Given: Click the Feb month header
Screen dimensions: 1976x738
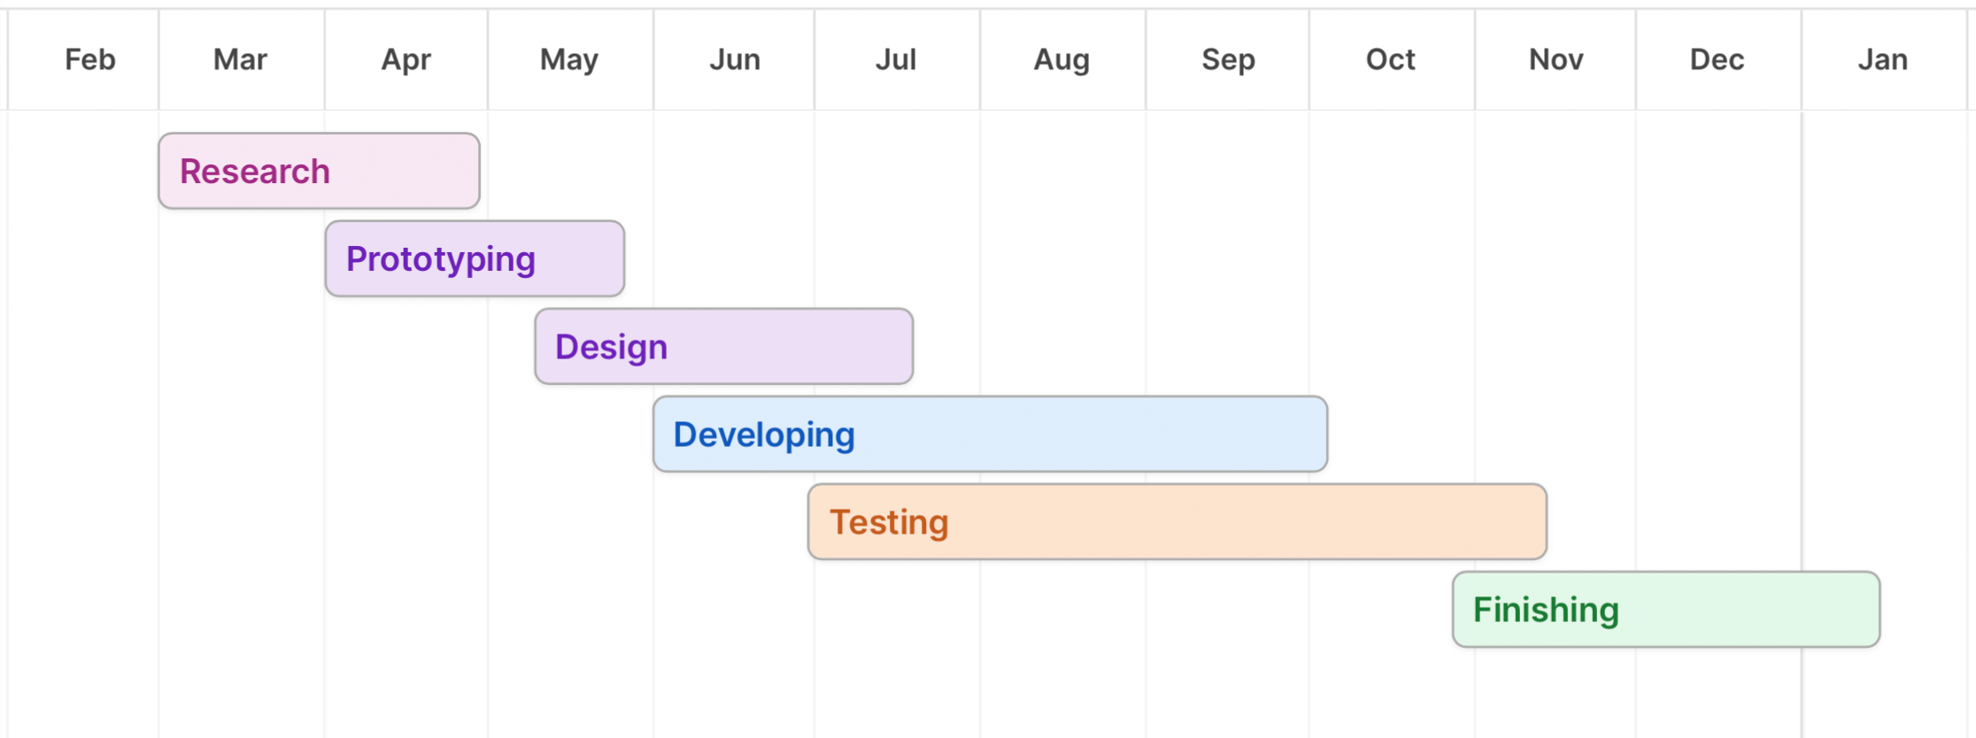Looking at the screenshot, I should point(89,60).
